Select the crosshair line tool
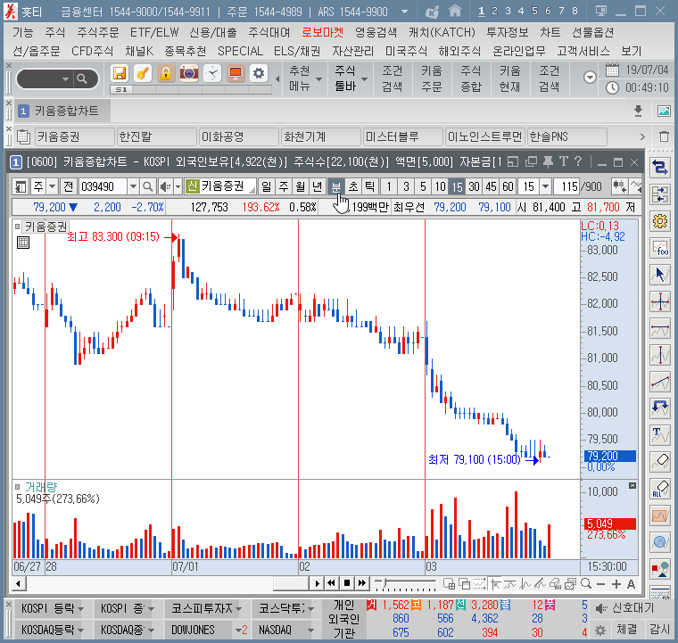678x643 pixels. (660, 301)
